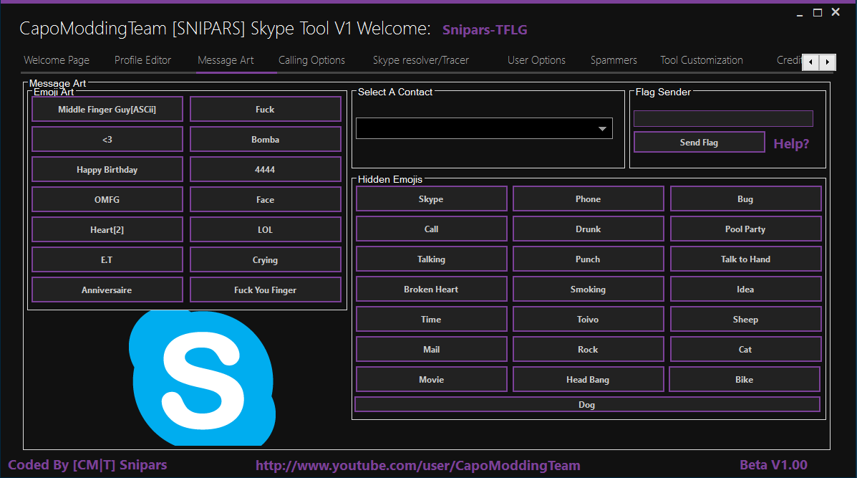The width and height of the screenshot is (857, 478).
Task: Click the Fuck emoji art button
Action: 265,110
